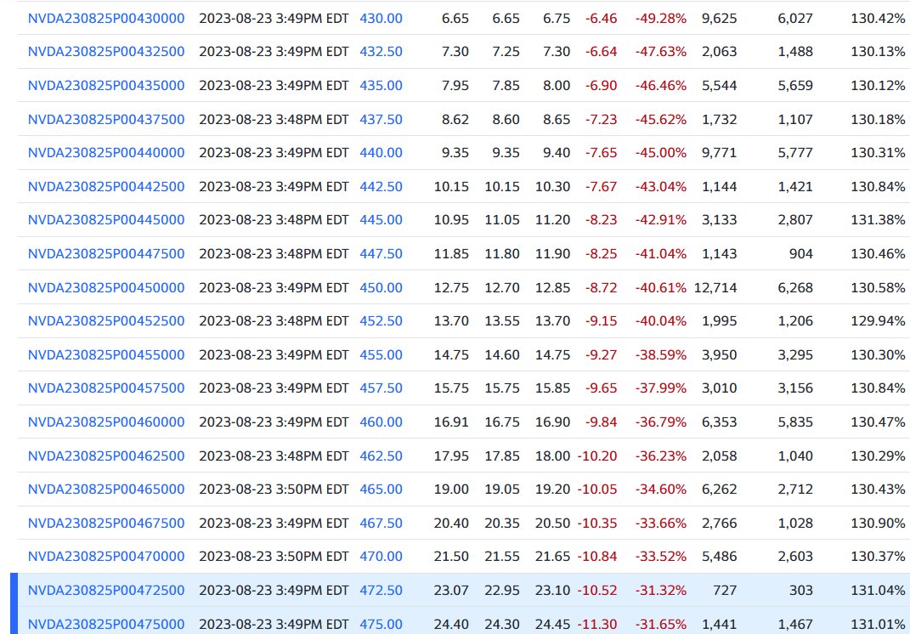Viewport: 910px width, 634px height.
Task: Select the open interest value 6,268
Action: [x=795, y=287]
